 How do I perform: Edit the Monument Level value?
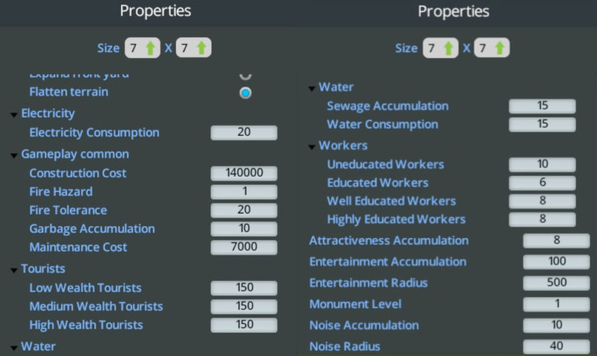[556, 305]
